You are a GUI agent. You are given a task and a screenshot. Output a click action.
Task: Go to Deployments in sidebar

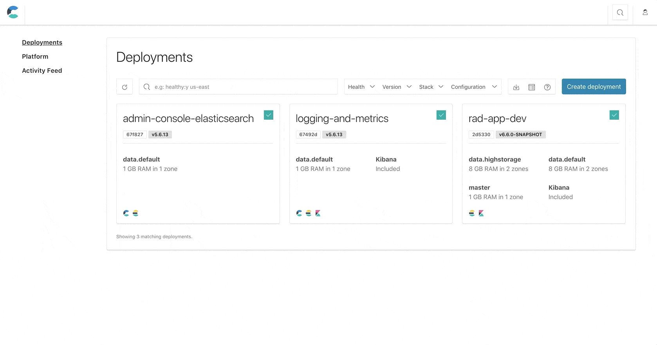coord(42,42)
